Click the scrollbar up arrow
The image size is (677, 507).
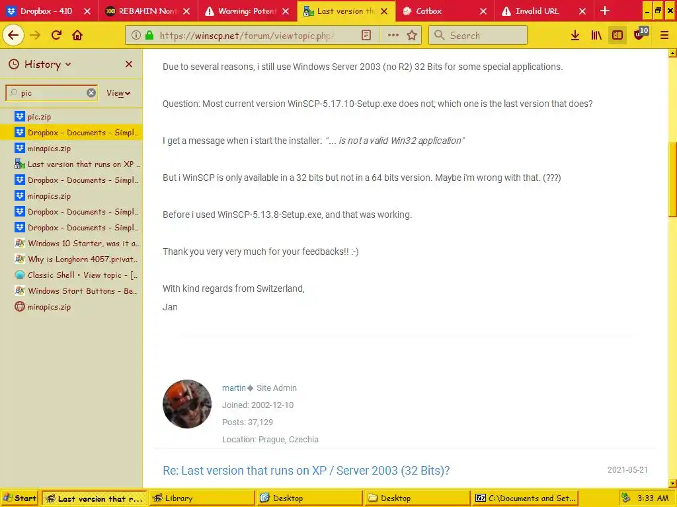pos(672,53)
